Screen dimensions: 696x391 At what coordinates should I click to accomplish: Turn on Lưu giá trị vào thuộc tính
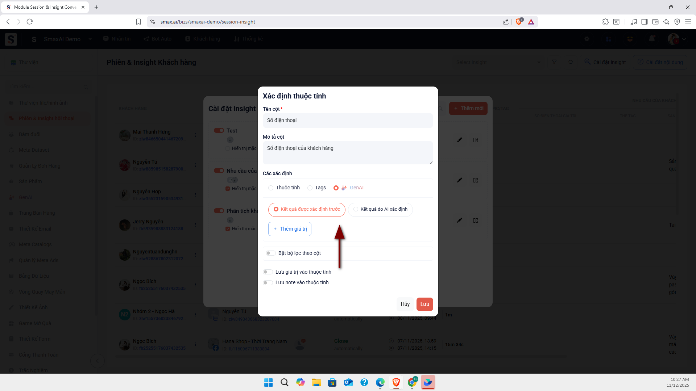coord(268,272)
